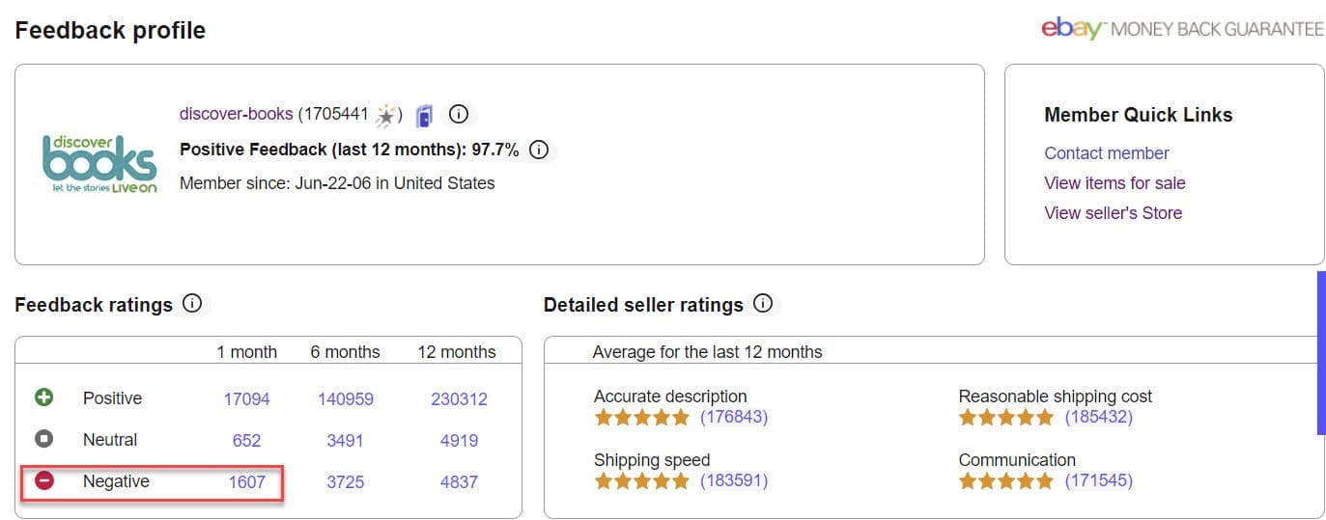The width and height of the screenshot is (1326, 520).
Task: Click Accurate description star rating
Action: pos(642,418)
